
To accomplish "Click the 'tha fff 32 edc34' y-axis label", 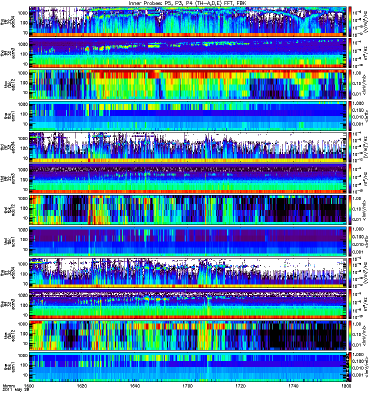I will (7, 21).
